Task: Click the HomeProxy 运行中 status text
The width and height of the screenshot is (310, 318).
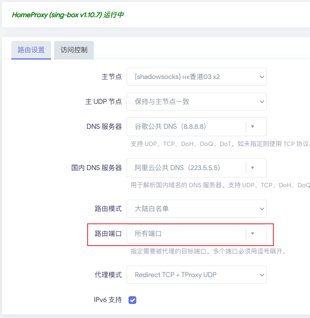Action: point(68,15)
